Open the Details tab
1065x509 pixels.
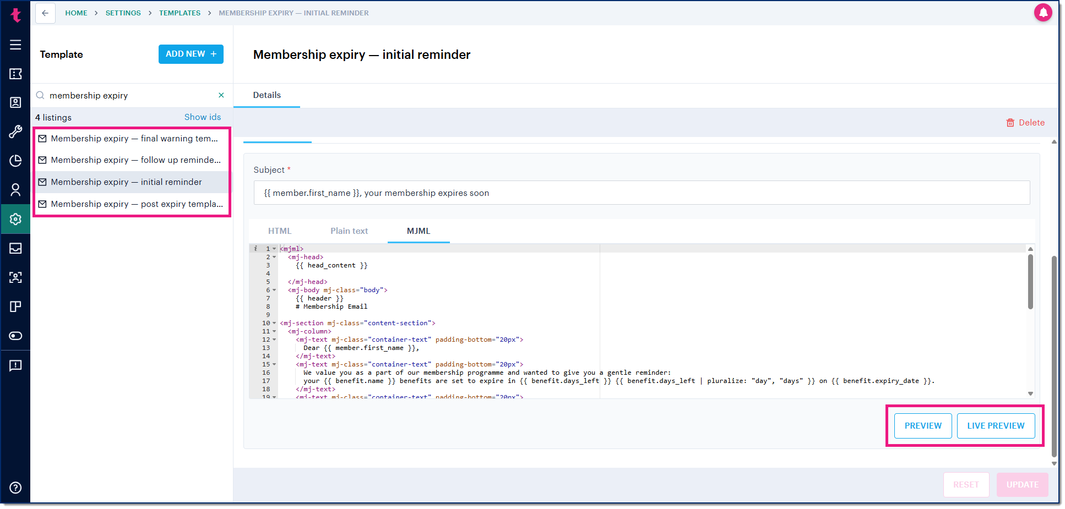pyautogui.click(x=267, y=95)
